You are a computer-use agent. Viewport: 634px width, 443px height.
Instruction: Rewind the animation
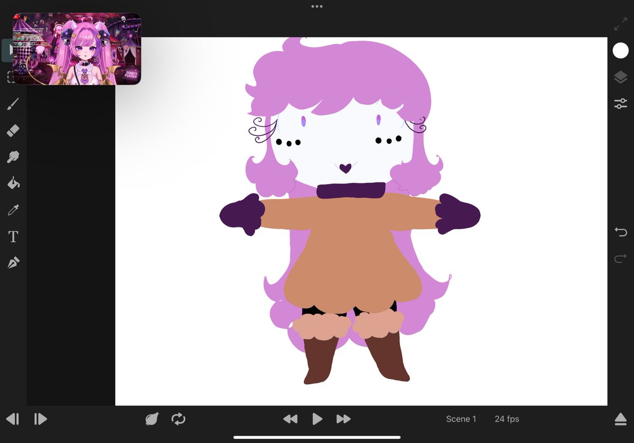coord(290,419)
